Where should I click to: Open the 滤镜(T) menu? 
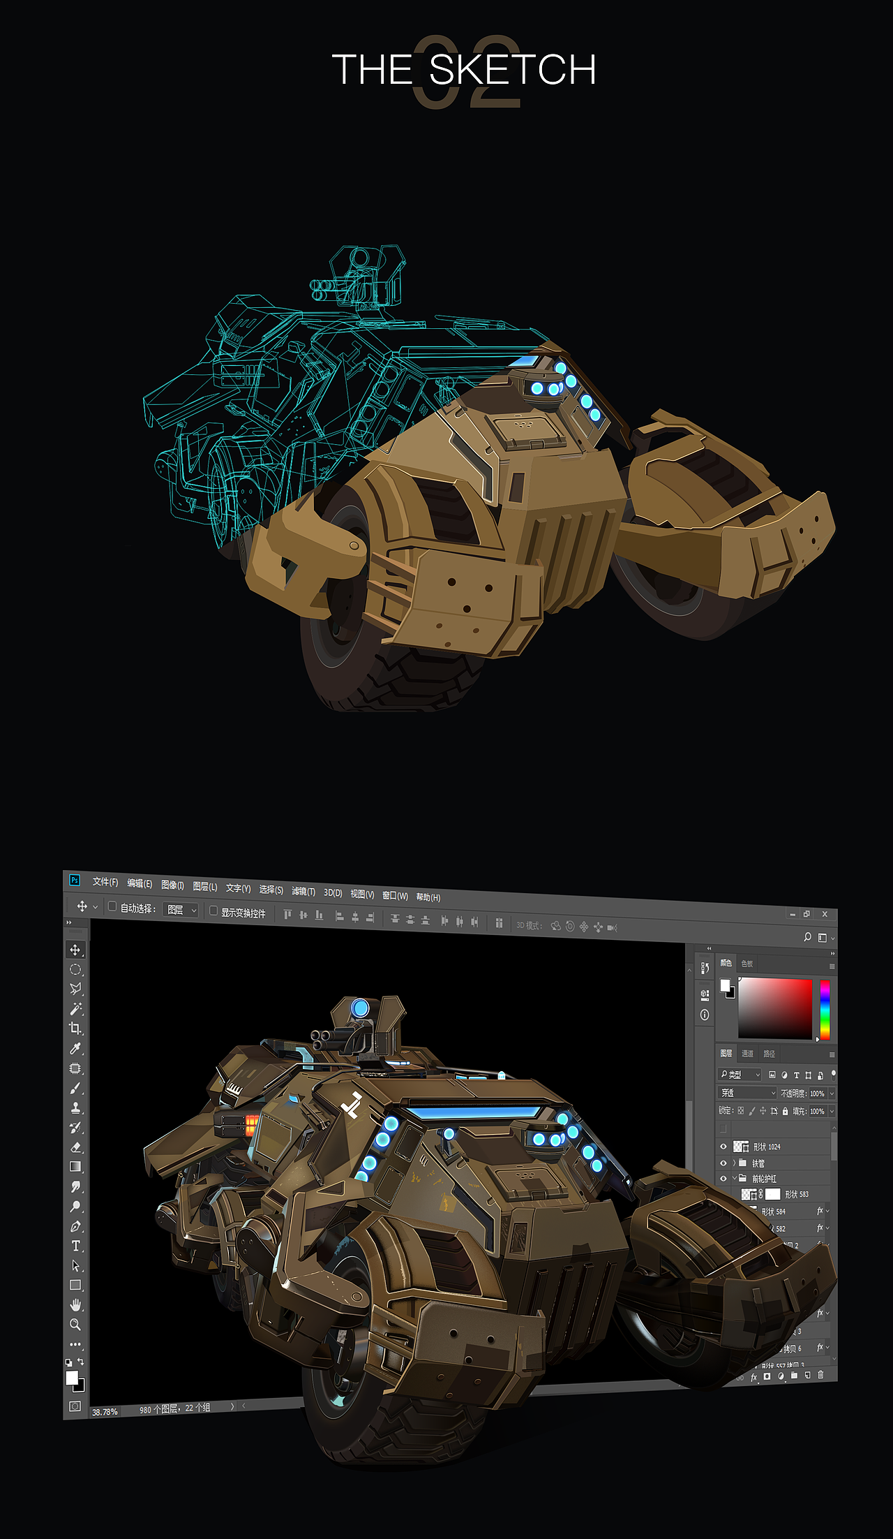303,892
